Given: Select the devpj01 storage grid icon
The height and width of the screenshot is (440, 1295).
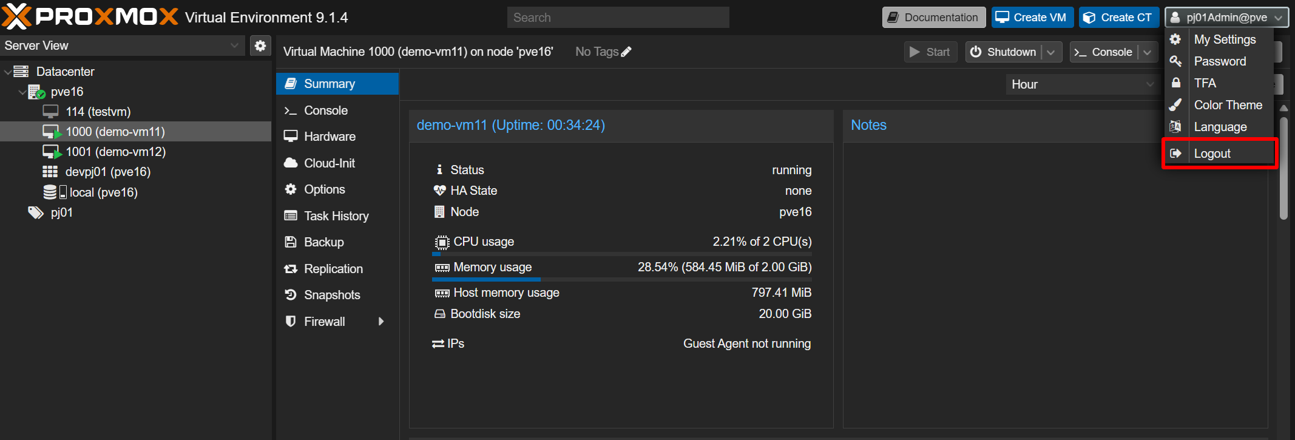Looking at the screenshot, I should [50, 172].
